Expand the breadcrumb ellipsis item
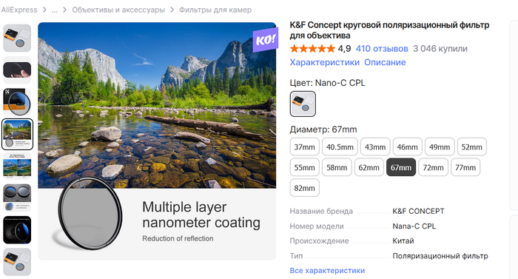The image size is (518, 279). [x=55, y=10]
